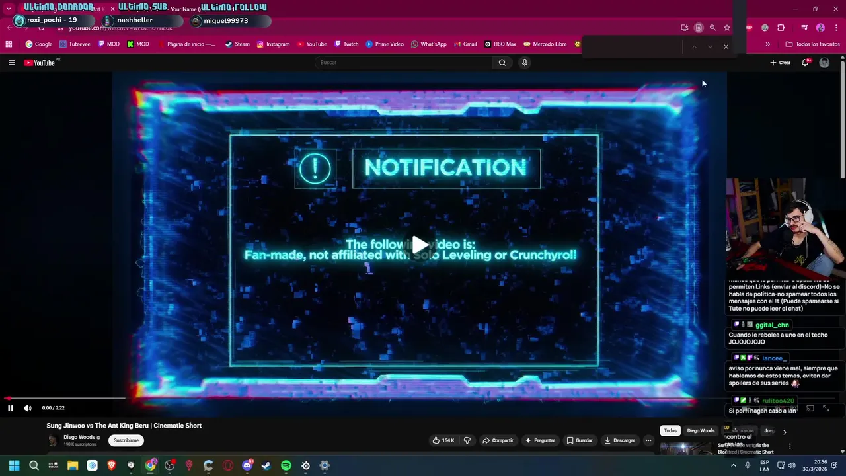The width and height of the screenshot is (846, 476).
Task: Open the Prime Video bookmark
Action: click(x=385, y=44)
